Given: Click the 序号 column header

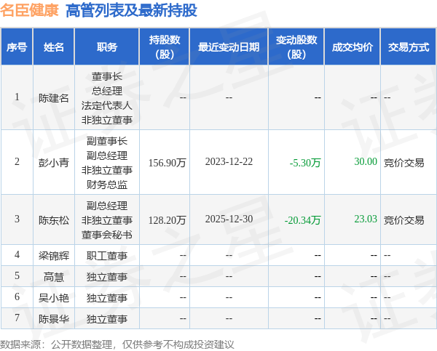Looking at the screenshot, I should tap(17, 47).
